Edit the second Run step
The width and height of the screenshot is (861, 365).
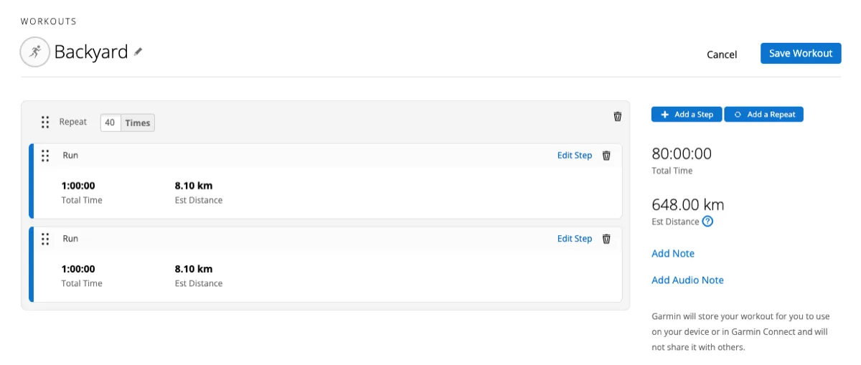[x=574, y=239]
